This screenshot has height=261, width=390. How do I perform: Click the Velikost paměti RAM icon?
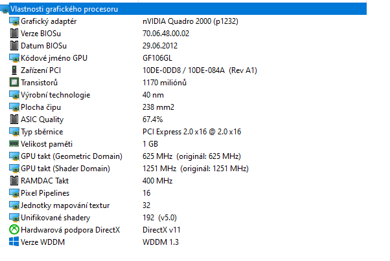click(x=14, y=144)
